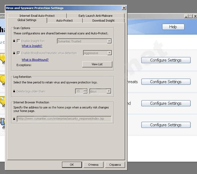The height and width of the screenshot is (174, 197).
Task: Open the Early Launch Anti-Malware tab
Action: click(96, 16)
